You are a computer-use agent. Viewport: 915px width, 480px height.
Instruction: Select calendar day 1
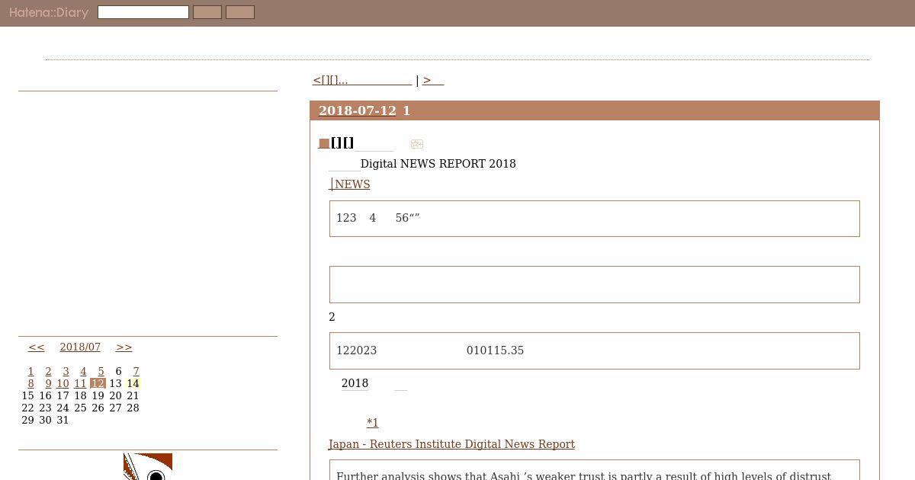(x=30, y=371)
